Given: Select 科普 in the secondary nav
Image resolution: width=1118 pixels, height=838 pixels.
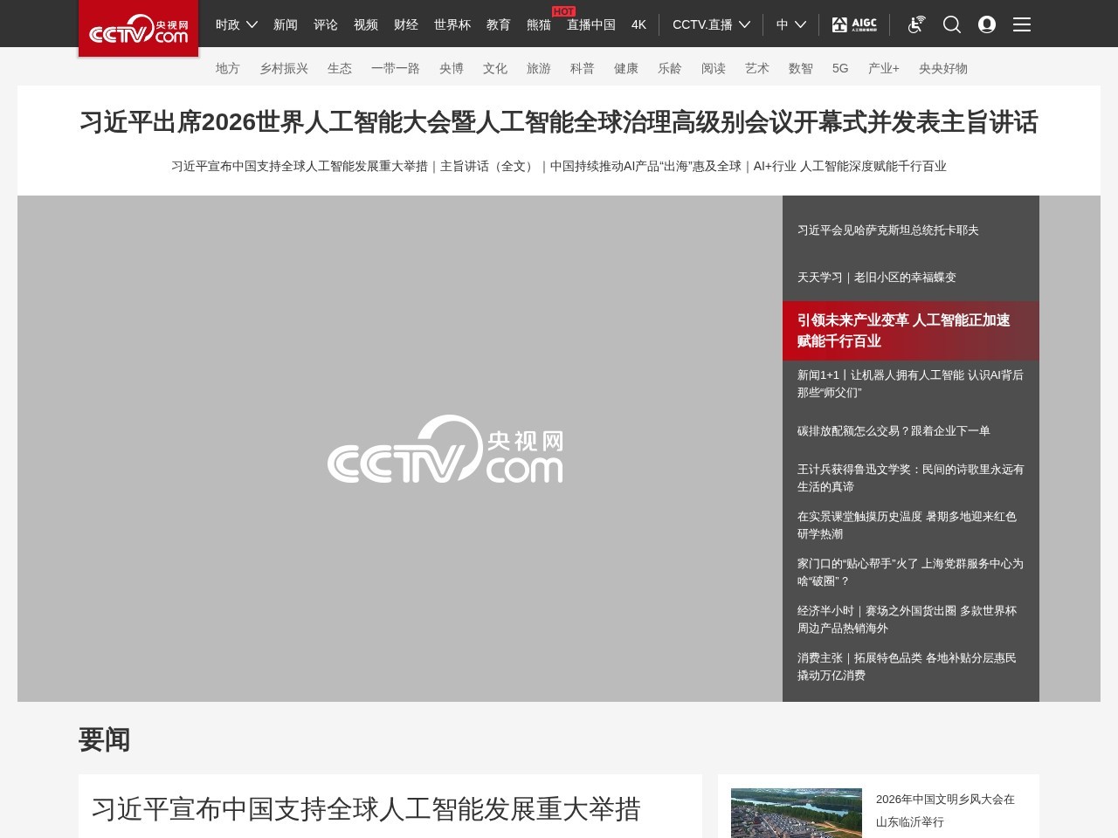Looking at the screenshot, I should click(583, 68).
